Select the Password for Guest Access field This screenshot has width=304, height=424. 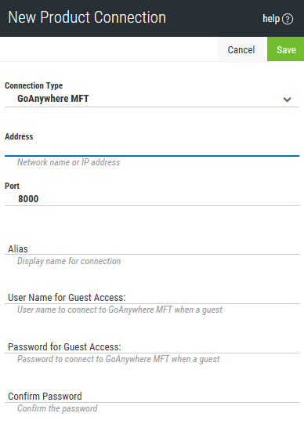(x=152, y=346)
